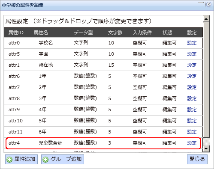
Task: Open 設定 link for attr0 学校名
Action: (x=192, y=43)
